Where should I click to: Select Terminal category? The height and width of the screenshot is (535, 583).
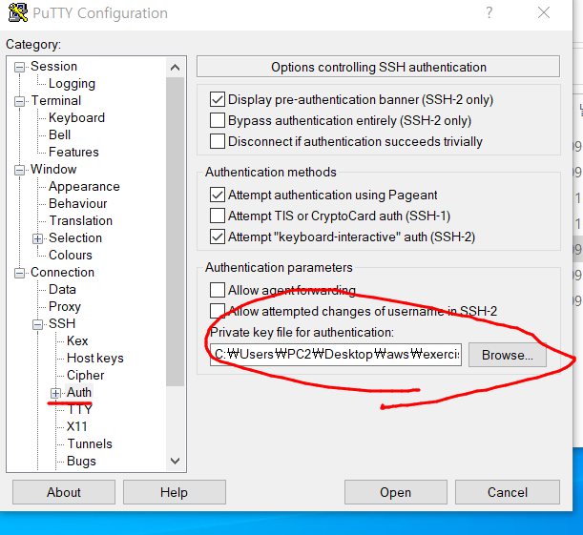tap(55, 100)
